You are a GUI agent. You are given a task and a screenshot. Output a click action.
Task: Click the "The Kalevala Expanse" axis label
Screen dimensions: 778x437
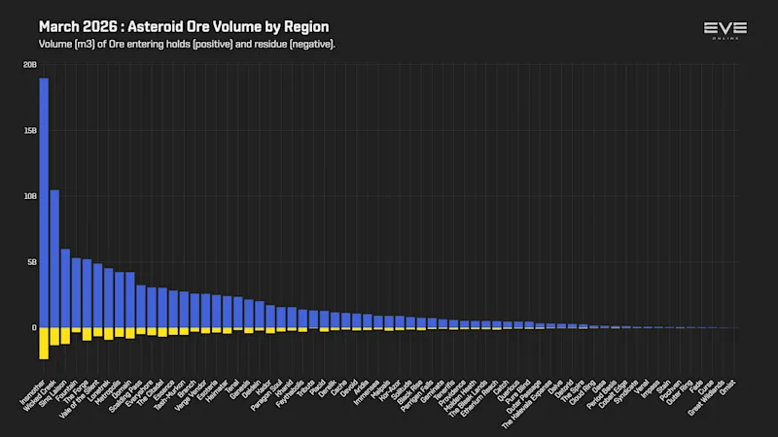[x=527, y=404]
